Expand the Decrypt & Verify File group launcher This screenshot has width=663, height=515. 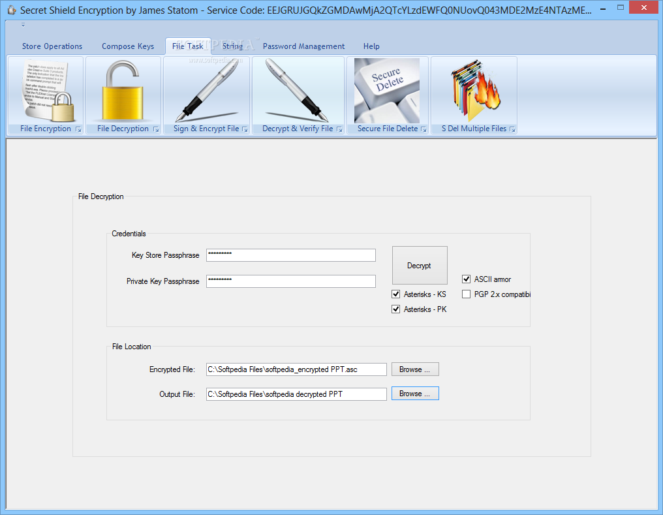point(339,129)
